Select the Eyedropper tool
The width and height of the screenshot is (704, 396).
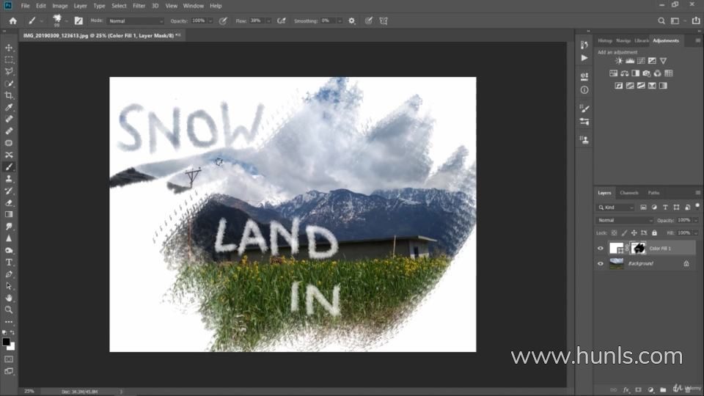point(9,107)
